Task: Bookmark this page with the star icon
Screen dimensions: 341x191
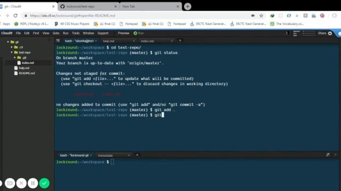Action: (262, 15)
